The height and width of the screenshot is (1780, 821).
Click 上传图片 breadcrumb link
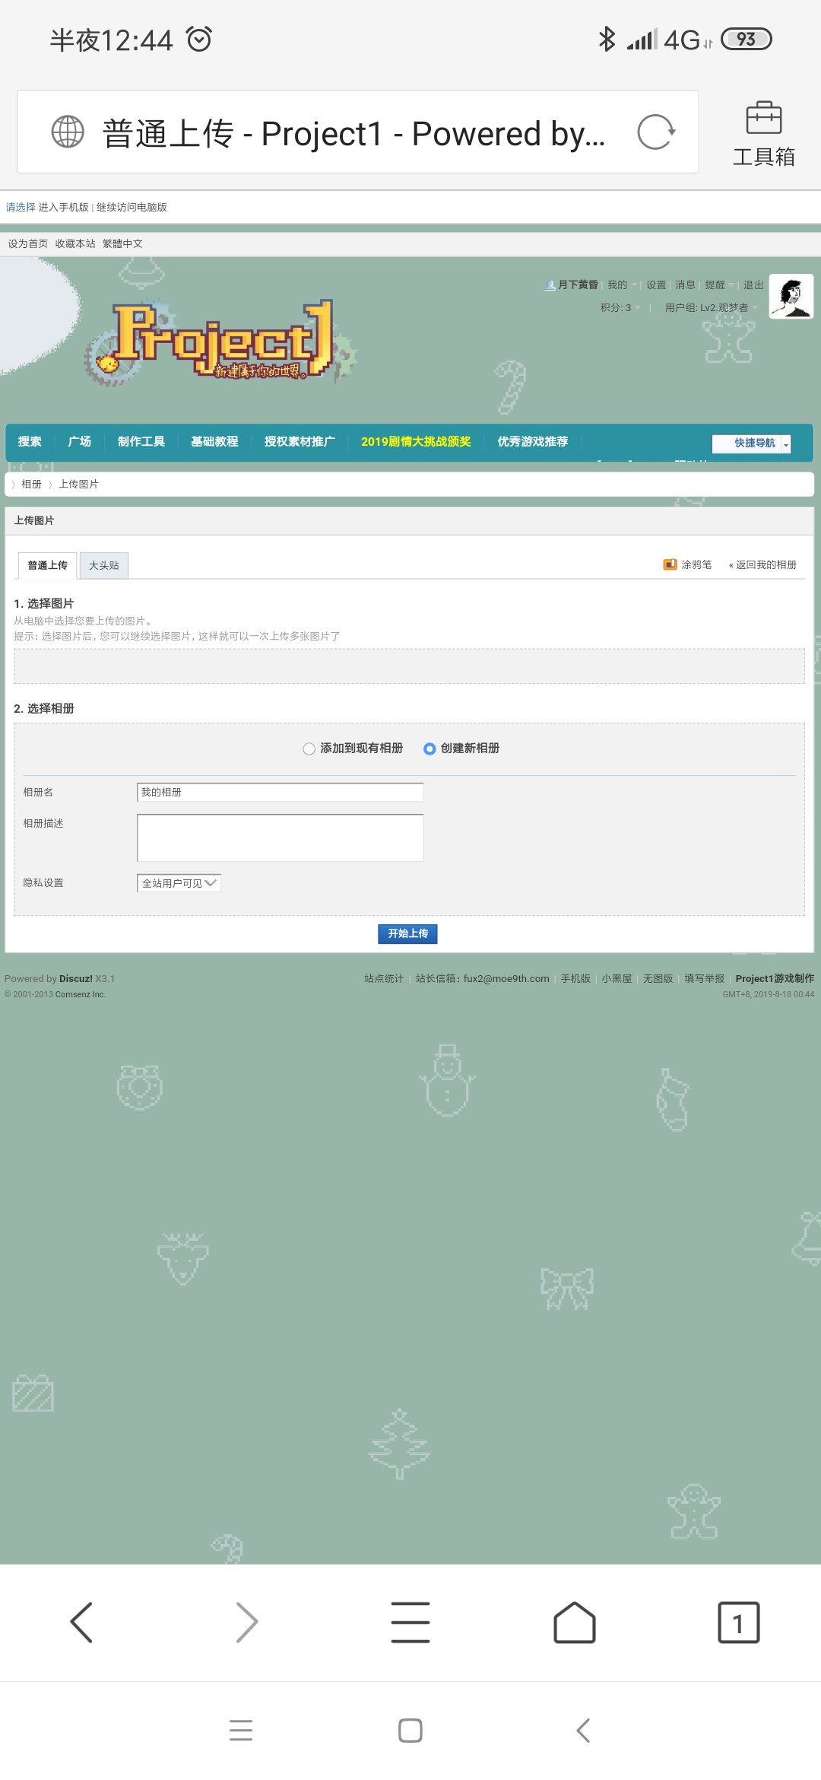click(x=79, y=485)
